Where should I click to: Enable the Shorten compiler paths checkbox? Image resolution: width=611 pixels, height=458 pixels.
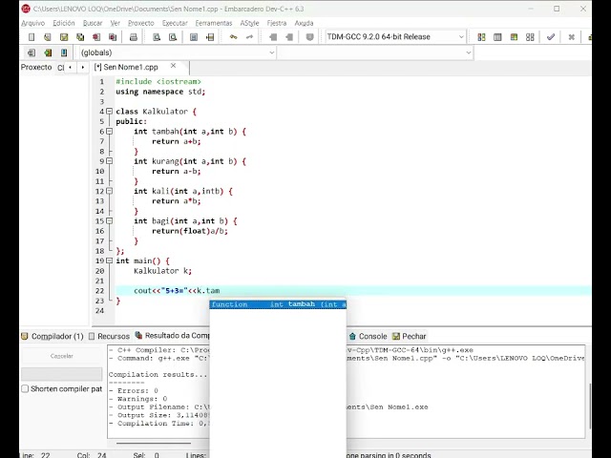(25, 388)
